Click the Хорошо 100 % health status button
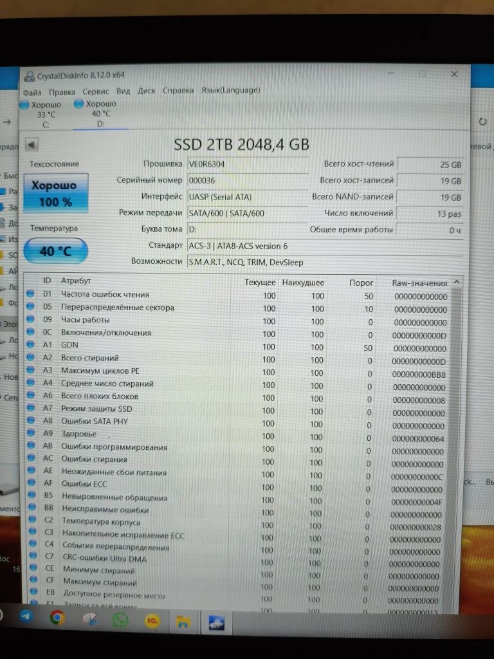The height and width of the screenshot is (659, 494). 55,193
